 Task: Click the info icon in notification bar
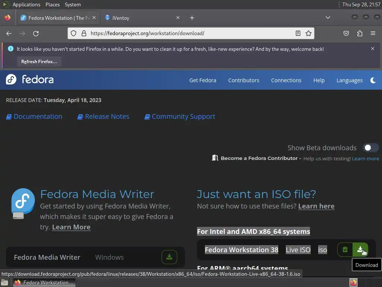[11, 49]
